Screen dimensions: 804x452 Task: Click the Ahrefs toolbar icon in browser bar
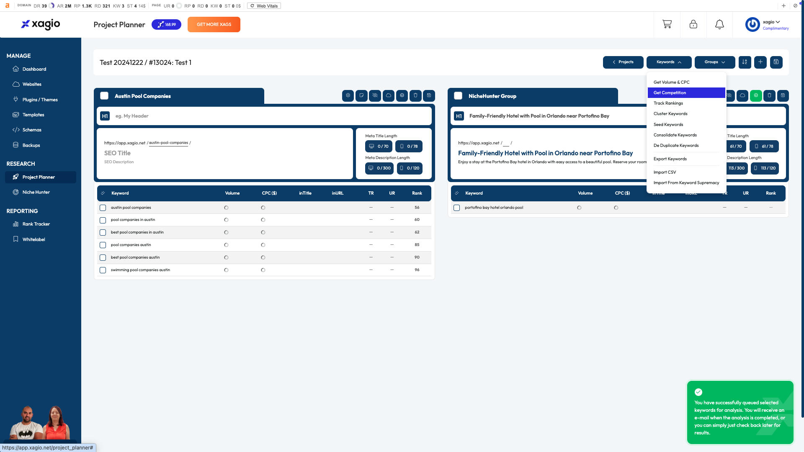(x=7, y=6)
